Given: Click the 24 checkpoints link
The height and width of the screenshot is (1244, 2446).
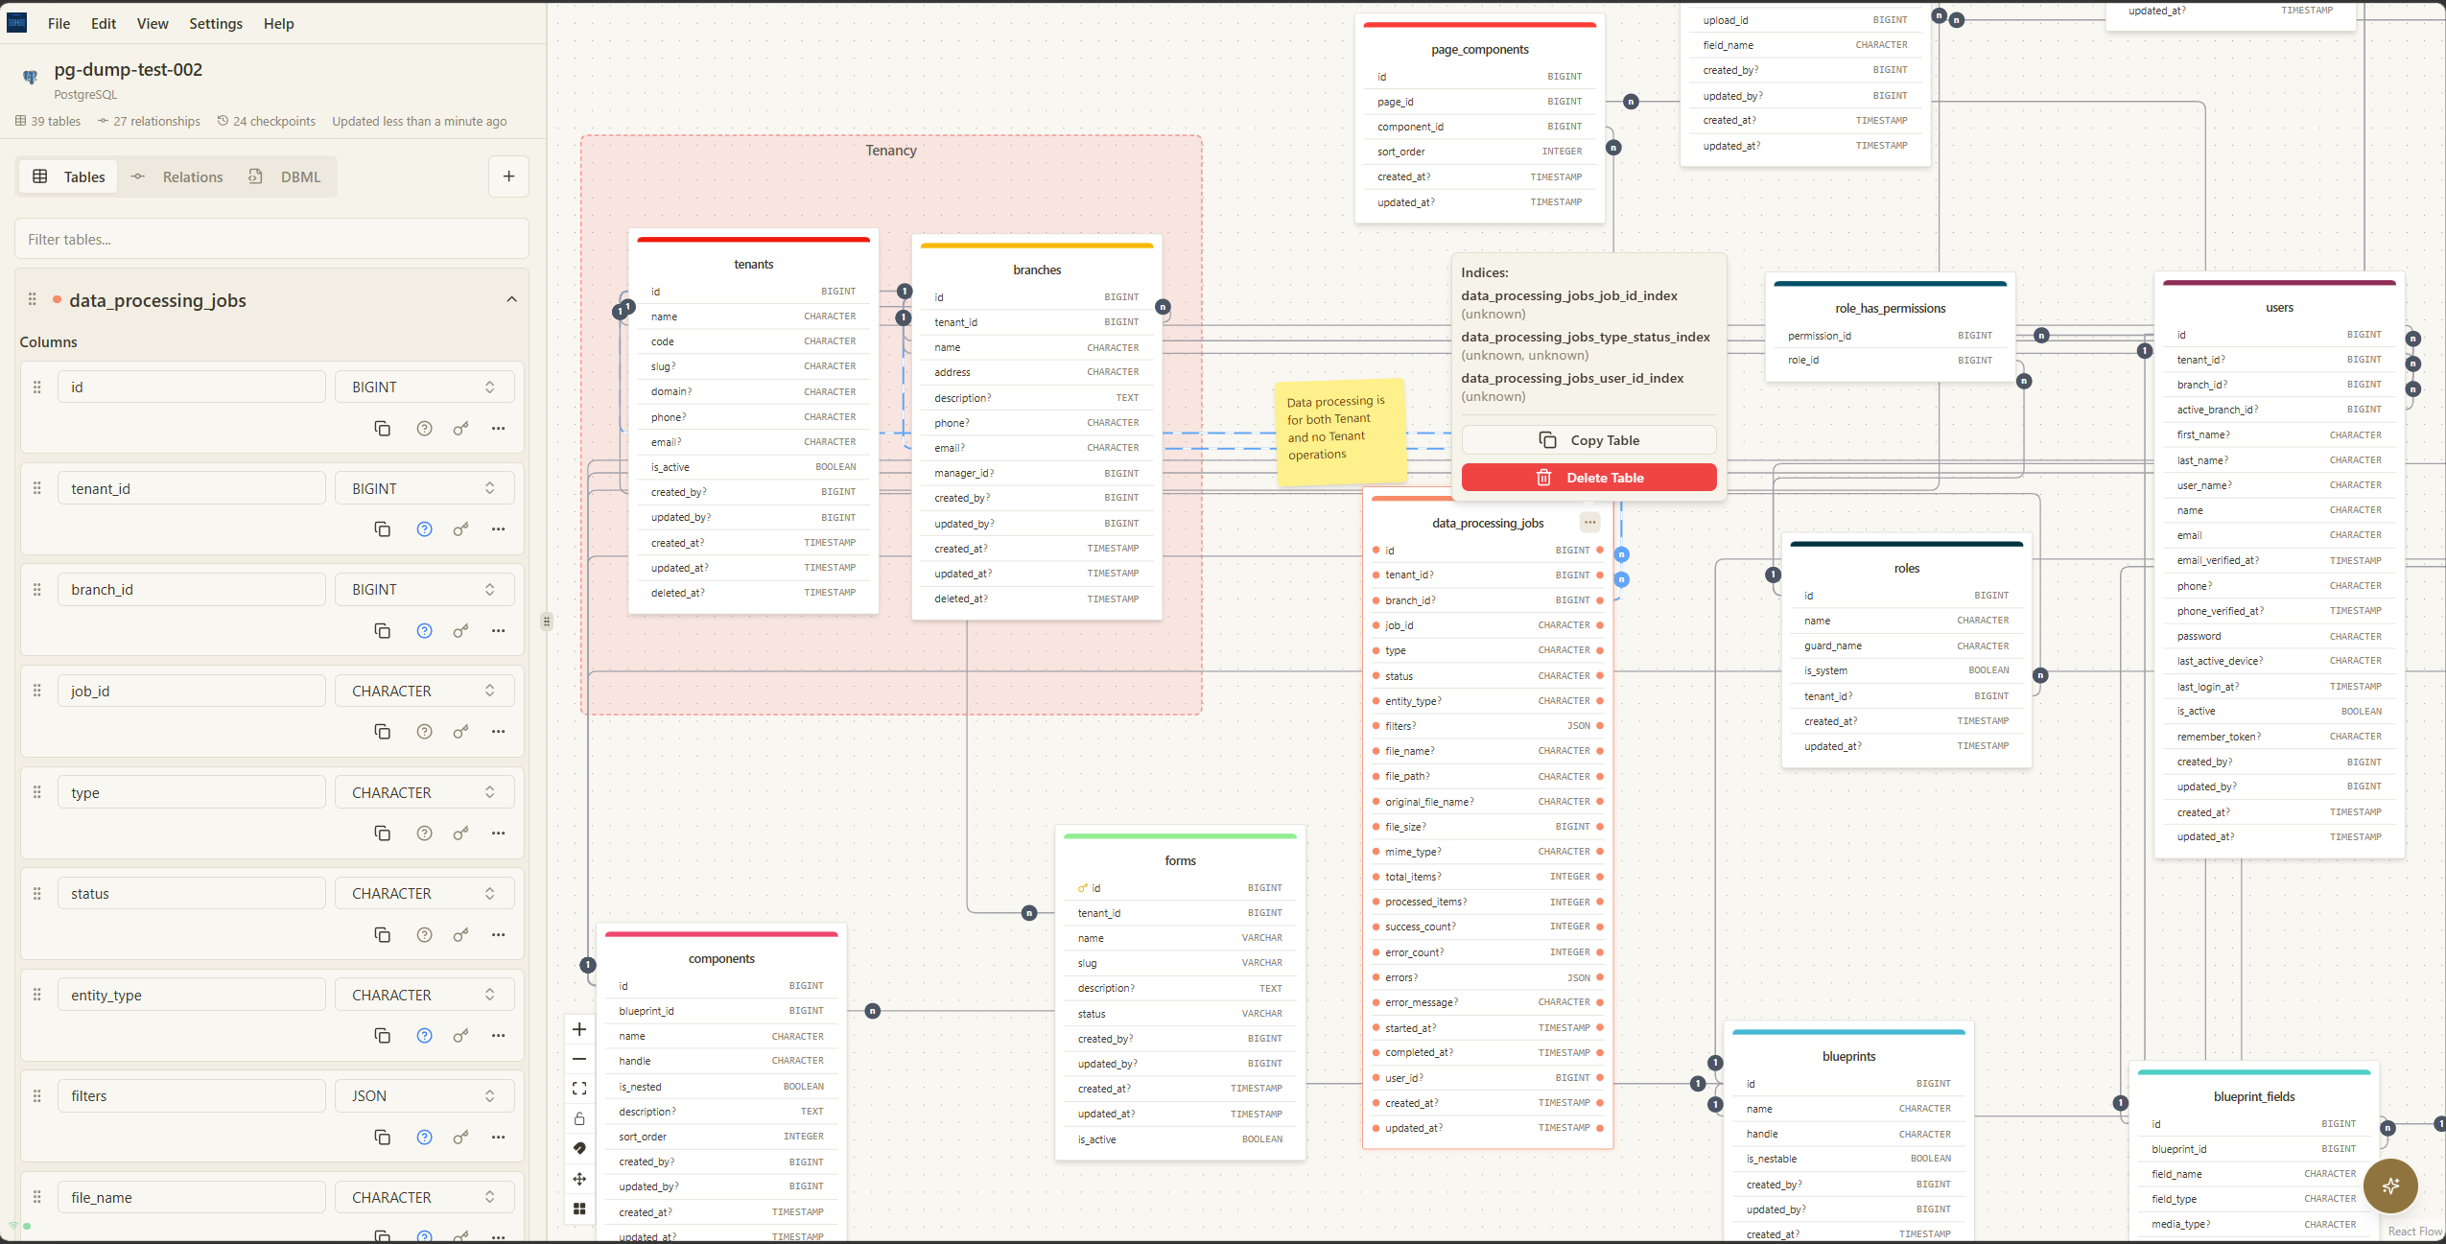Looking at the screenshot, I should pos(266,121).
